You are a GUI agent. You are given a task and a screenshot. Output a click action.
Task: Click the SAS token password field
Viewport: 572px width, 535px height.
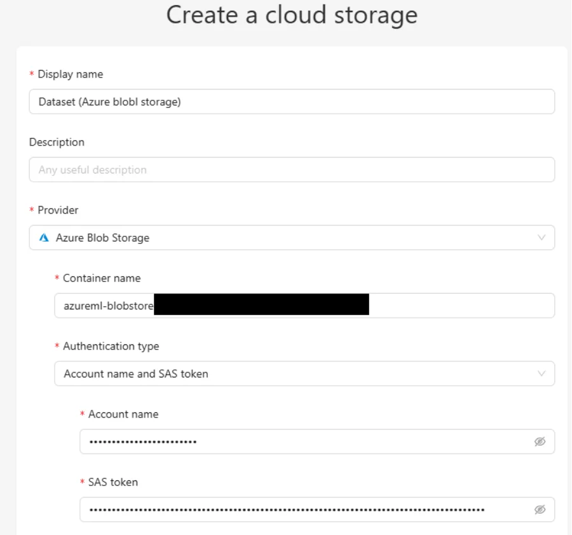point(317,510)
